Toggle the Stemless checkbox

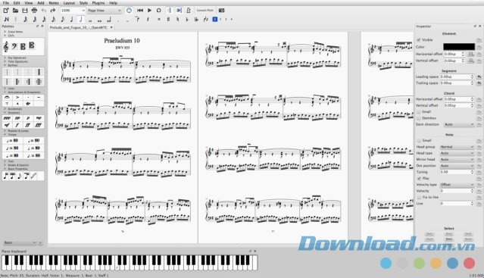[419, 118]
